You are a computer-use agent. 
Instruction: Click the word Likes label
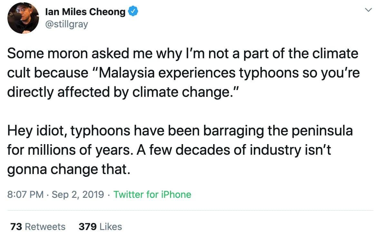tap(110, 227)
